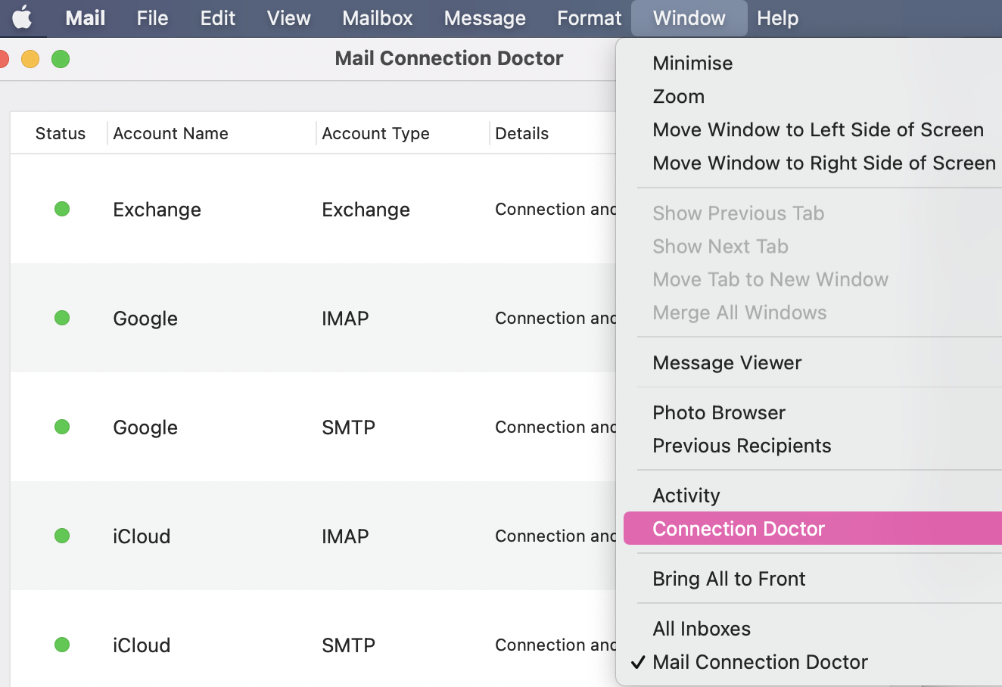The width and height of the screenshot is (1002, 687).
Task: Click the green status dot for Exchange
Action: (x=62, y=209)
